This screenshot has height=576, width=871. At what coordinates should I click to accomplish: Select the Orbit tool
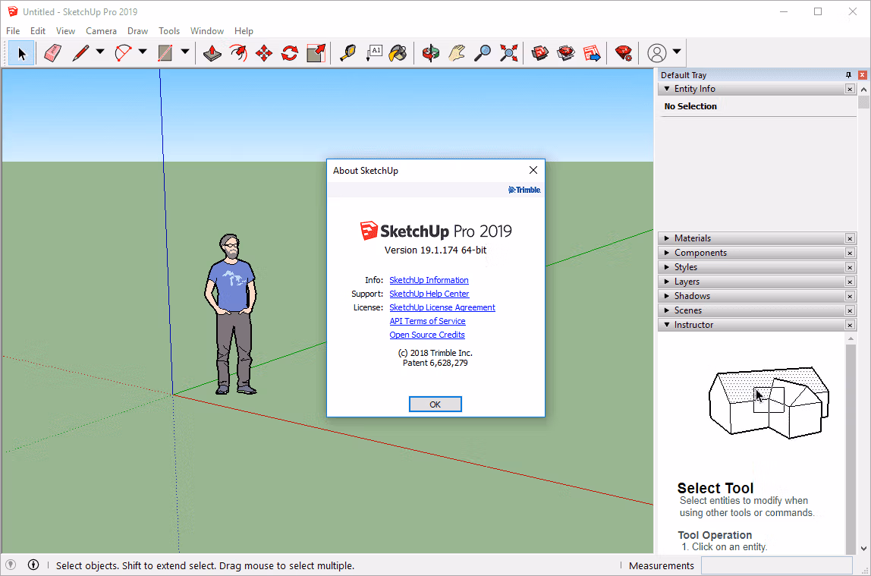click(430, 53)
